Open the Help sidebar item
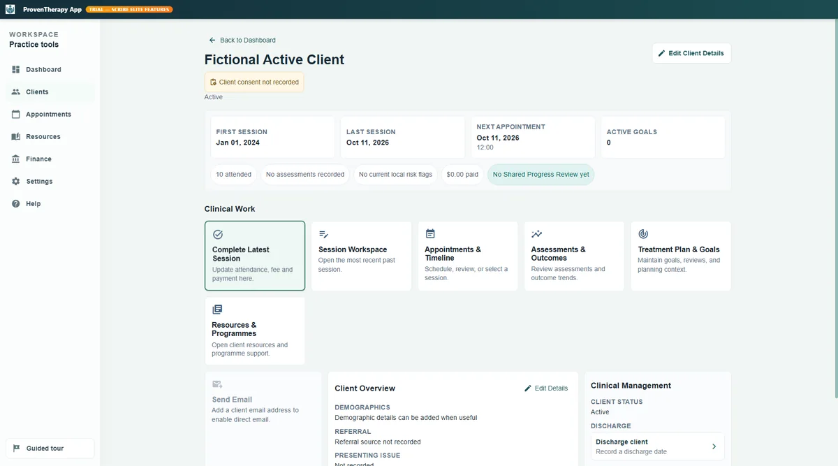Viewport: 838px width, 466px height. 50,203
